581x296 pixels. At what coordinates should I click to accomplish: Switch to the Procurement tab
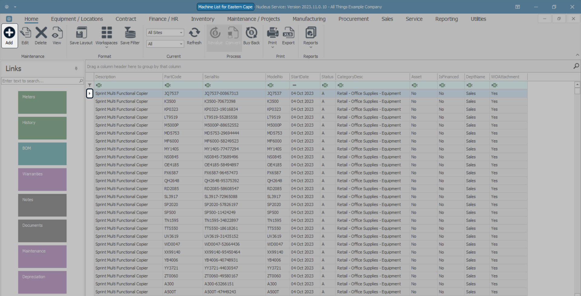[x=353, y=19]
